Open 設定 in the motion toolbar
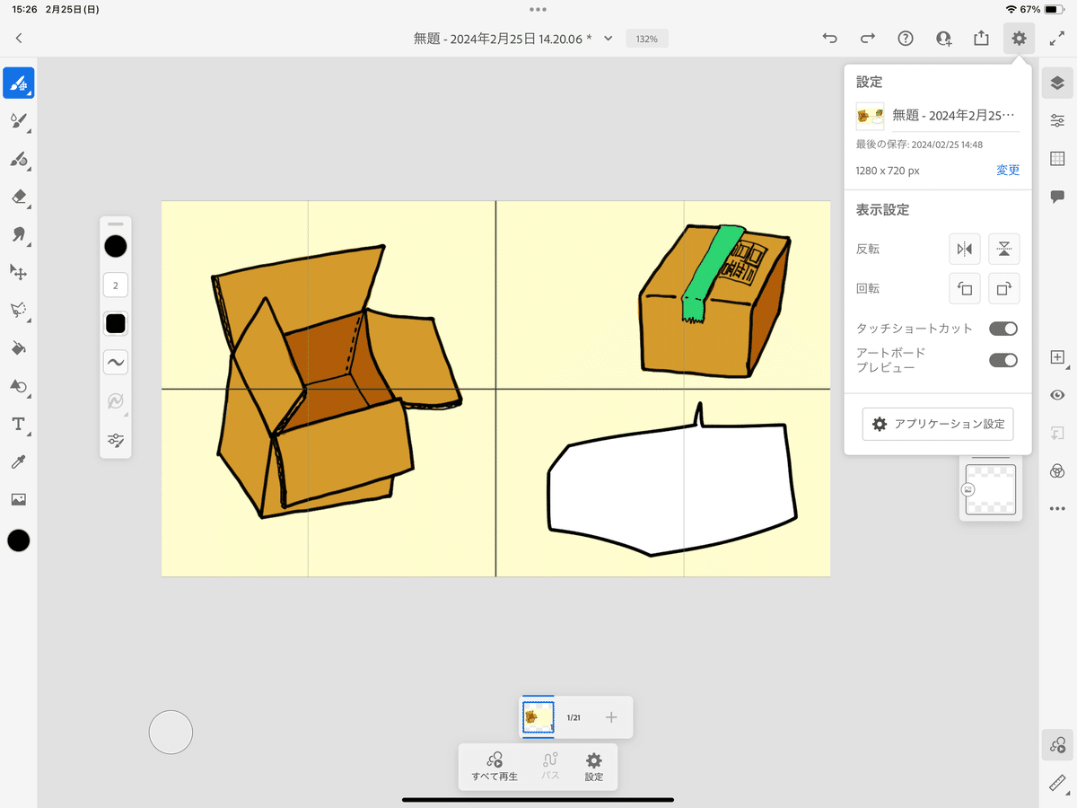 [594, 766]
